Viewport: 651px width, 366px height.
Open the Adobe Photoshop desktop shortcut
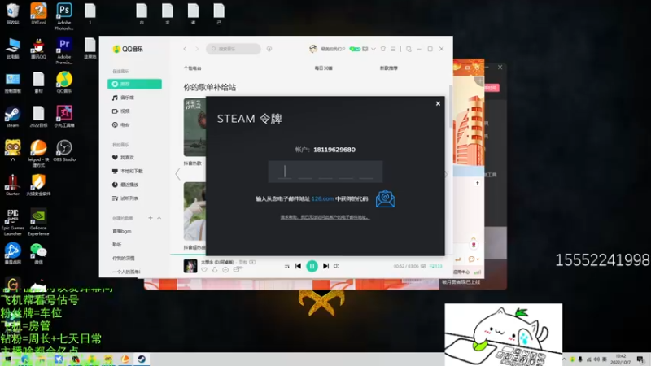(64, 16)
